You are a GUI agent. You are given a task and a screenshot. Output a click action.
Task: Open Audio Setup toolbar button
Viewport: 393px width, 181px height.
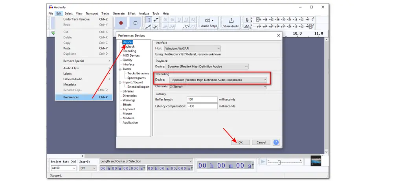click(209, 23)
